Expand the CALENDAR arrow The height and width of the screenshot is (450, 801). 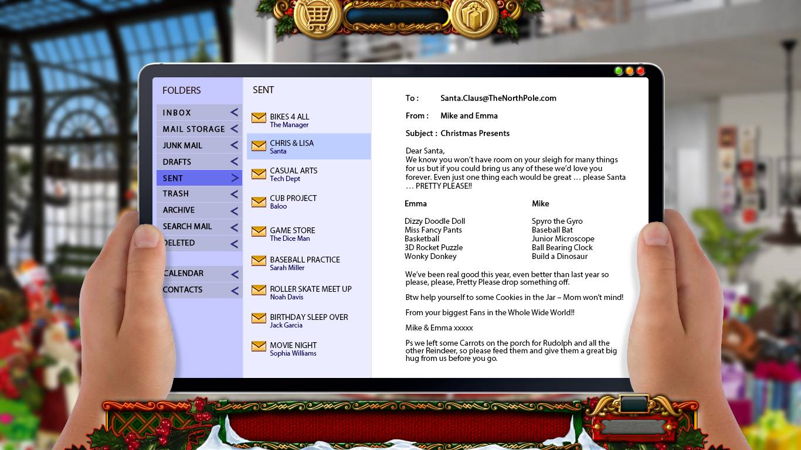click(234, 274)
